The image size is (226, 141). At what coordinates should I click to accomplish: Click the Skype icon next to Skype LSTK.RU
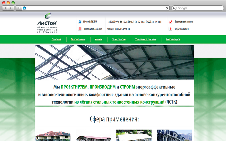coord(80,22)
